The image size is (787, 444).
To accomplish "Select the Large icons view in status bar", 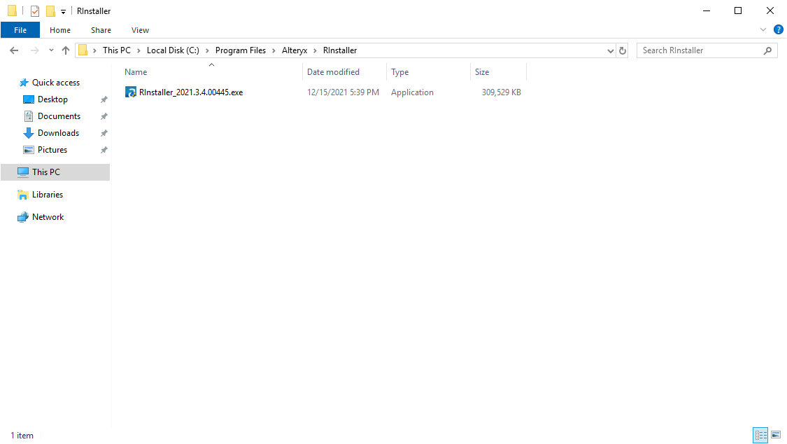I will (x=775, y=435).
